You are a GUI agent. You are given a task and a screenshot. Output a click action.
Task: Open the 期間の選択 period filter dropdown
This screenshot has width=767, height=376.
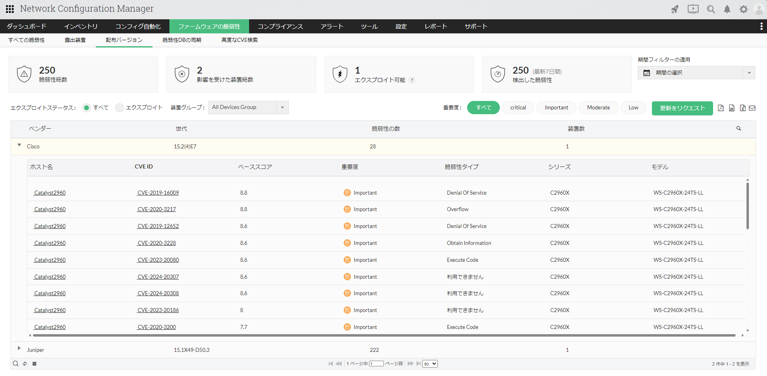pyautogui.click(x=696, y=73)
